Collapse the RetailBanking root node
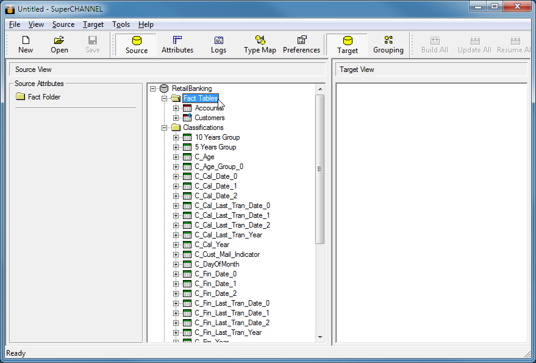 coord(153,88)
